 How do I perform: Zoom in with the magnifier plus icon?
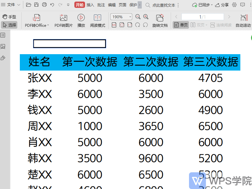coord(146,17)
